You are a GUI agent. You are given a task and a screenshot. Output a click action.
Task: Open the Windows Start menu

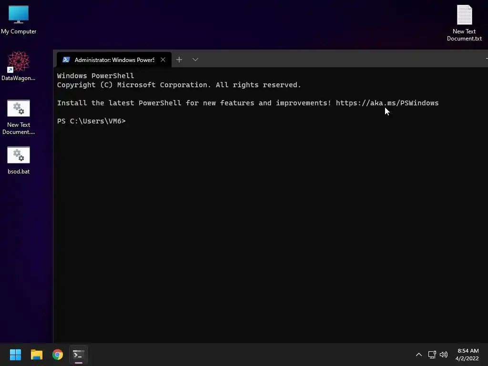[x=15, y=355]
